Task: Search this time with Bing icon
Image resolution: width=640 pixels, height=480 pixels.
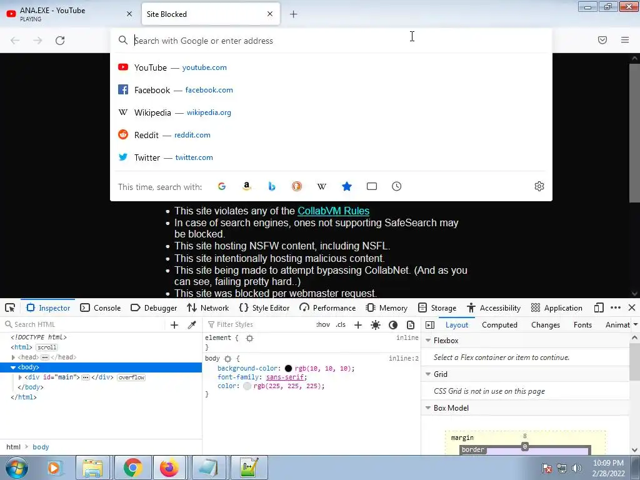Action: pos(272,186)
